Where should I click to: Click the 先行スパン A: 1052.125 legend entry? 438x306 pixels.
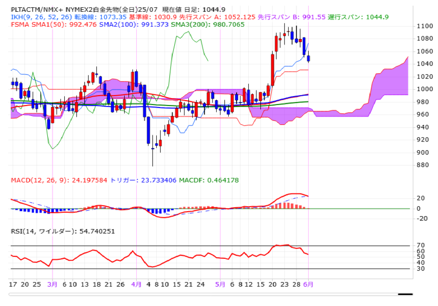click(217, 17)
